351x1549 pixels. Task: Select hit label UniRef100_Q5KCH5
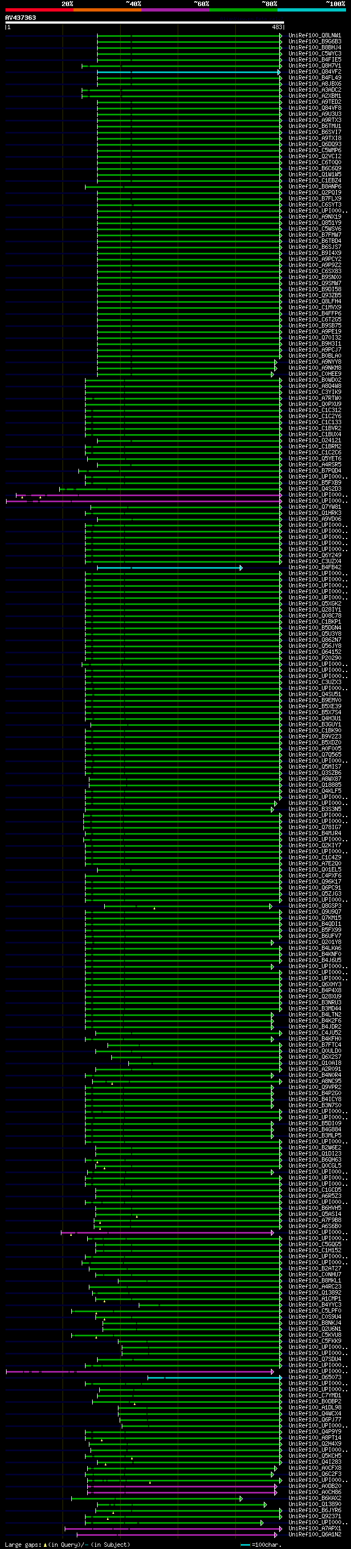pyautogui.click(x=315, y=1456)
